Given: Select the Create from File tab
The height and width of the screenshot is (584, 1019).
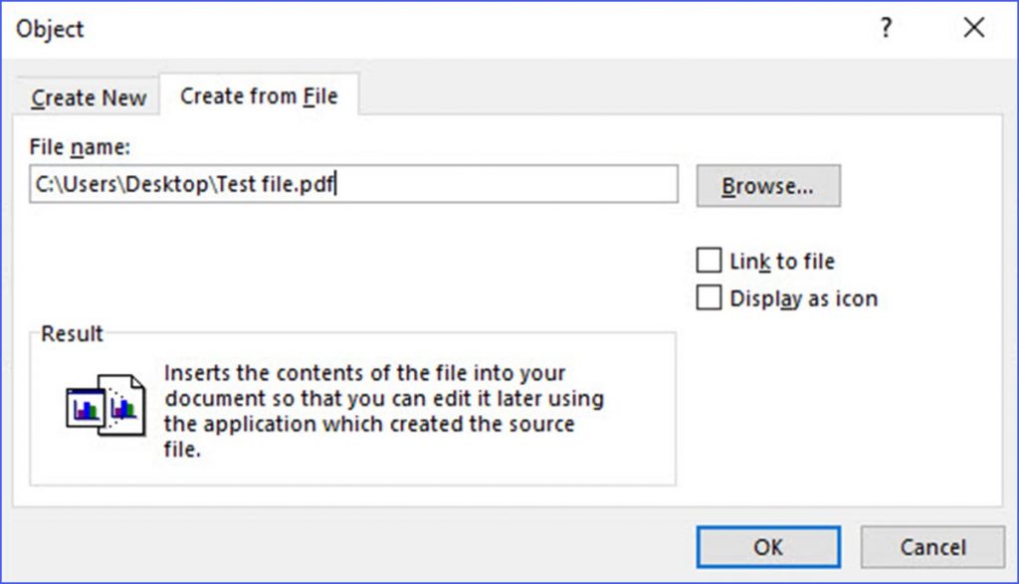Looking at the screenshot, I should pos(261,95).
